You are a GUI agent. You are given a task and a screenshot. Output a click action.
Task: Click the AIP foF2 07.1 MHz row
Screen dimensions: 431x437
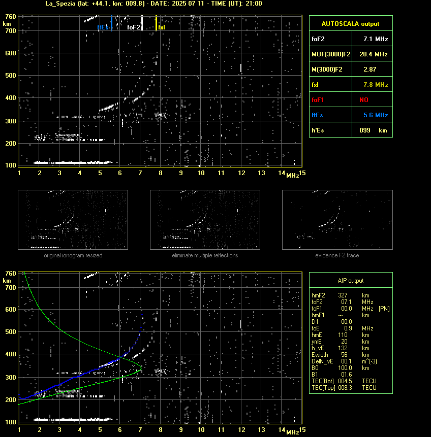pyautogui.click(x=343, y=302)
